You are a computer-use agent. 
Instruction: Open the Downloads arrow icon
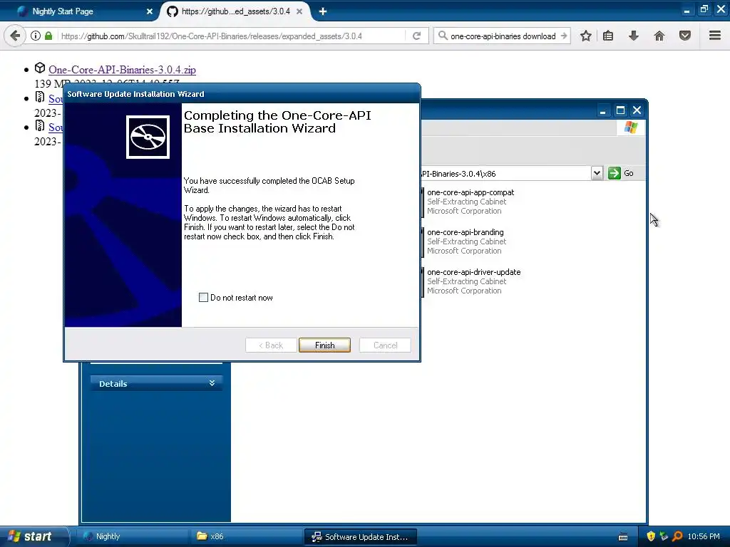pyautogui.click(x=634, y=36)
